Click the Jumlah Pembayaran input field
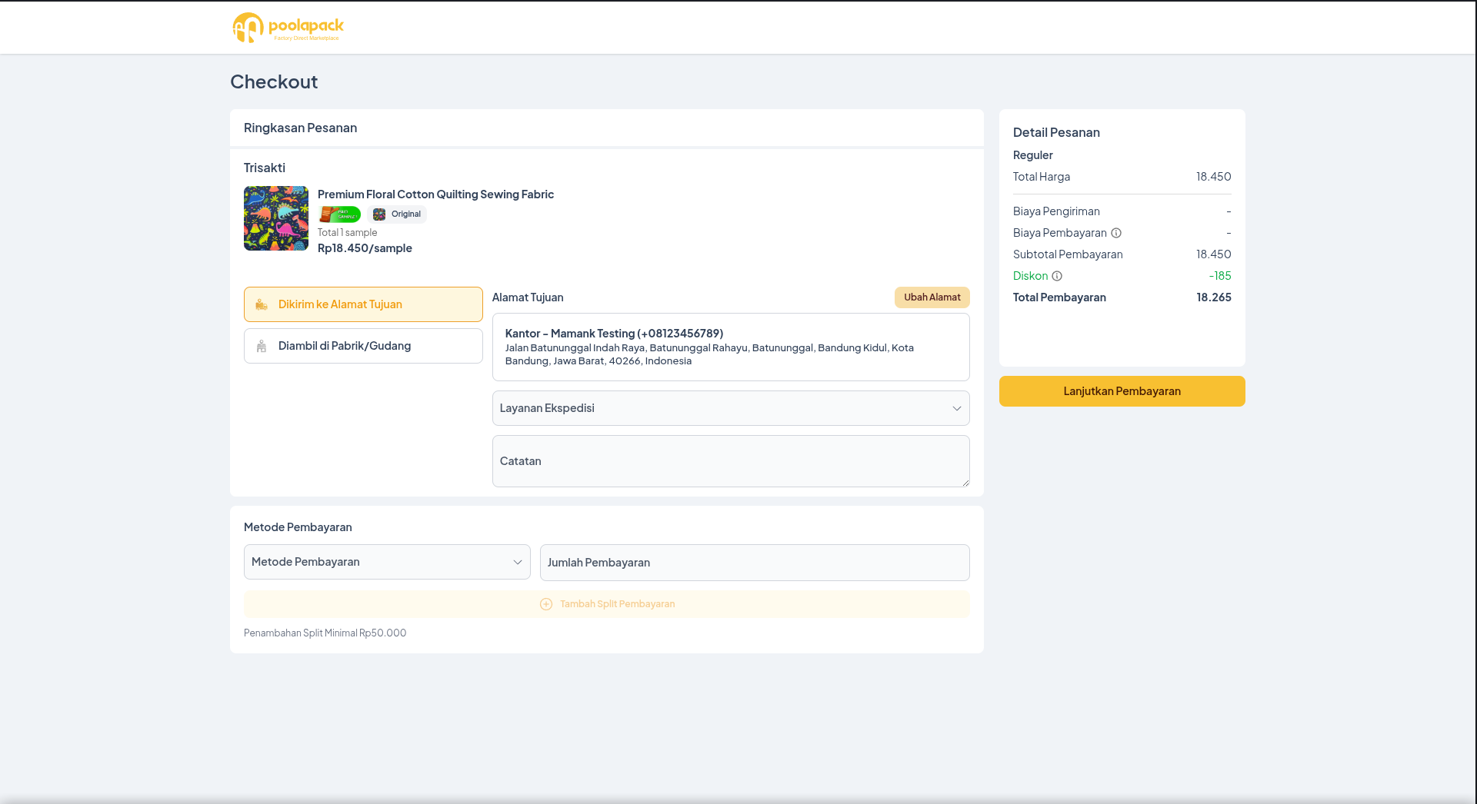1477x804 pixels. click(755, 563)
